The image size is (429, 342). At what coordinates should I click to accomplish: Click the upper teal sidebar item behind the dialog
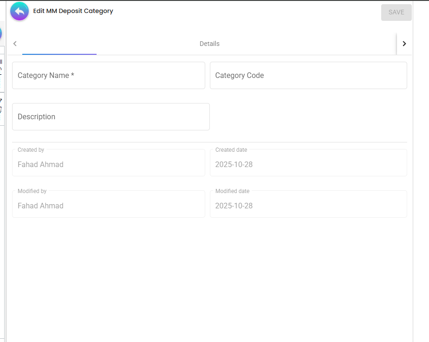coord(1,74)
